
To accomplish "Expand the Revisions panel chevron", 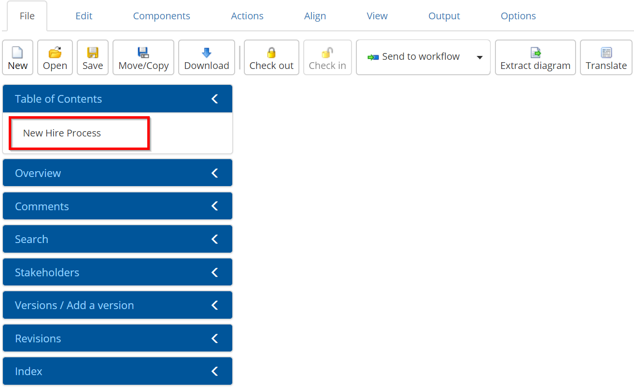I will [x=215, y=338].
